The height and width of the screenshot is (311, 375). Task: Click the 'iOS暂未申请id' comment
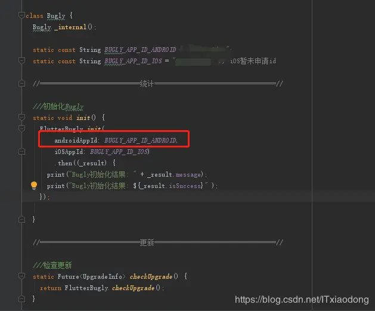(x=253, y=61)
